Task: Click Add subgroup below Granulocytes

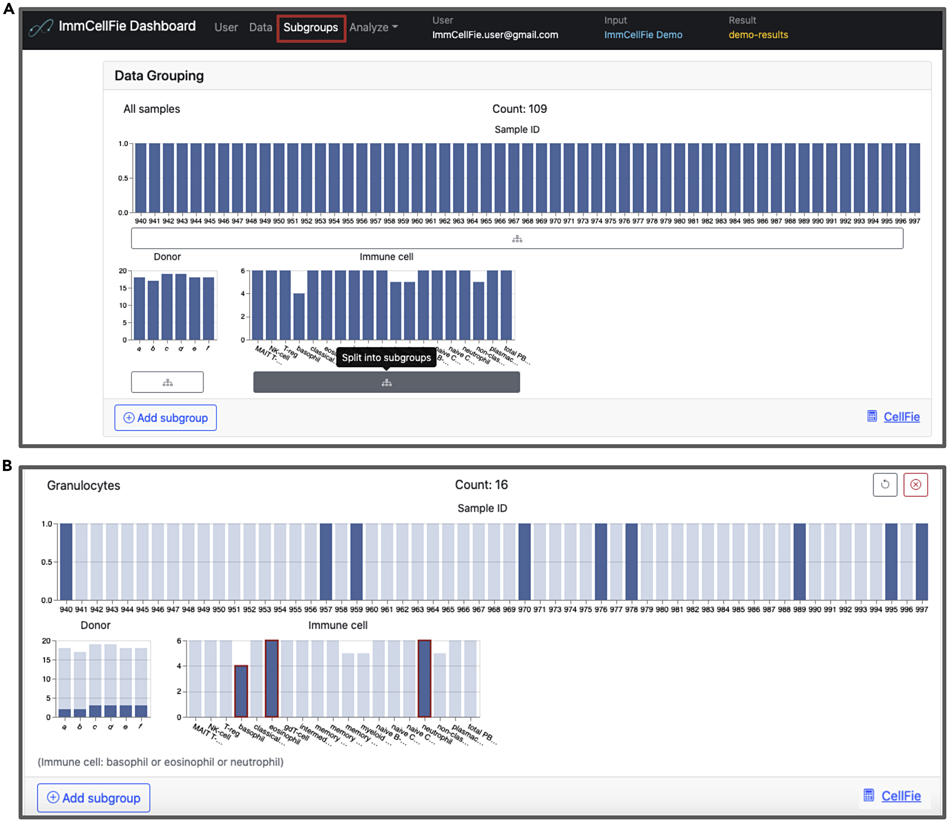Action: click(93, 798)
